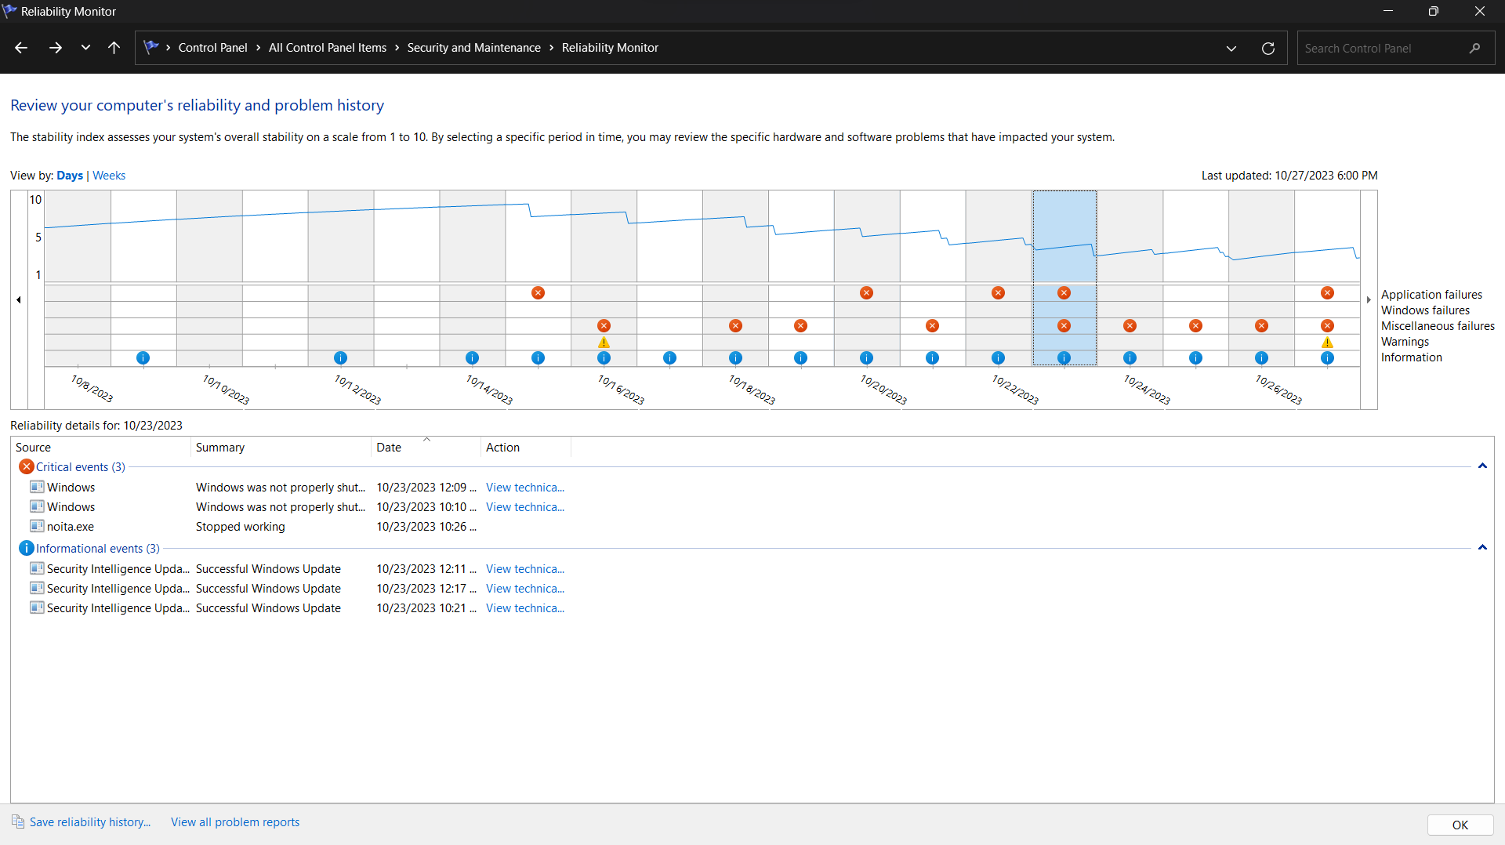This screenshot has height=845, width=1505.
Task: Open Save reliability history link
Action: pos(90,822)
